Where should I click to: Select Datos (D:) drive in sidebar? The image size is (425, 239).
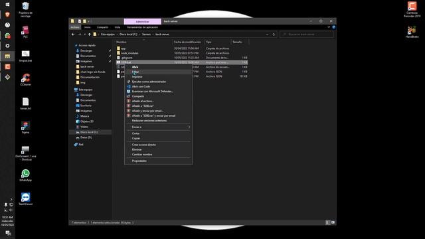click(86, 137)
